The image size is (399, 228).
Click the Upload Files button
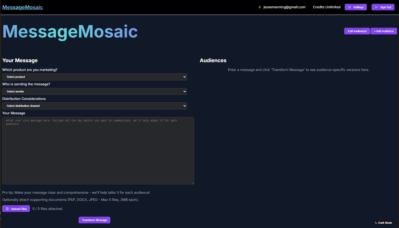pos(16,209)
